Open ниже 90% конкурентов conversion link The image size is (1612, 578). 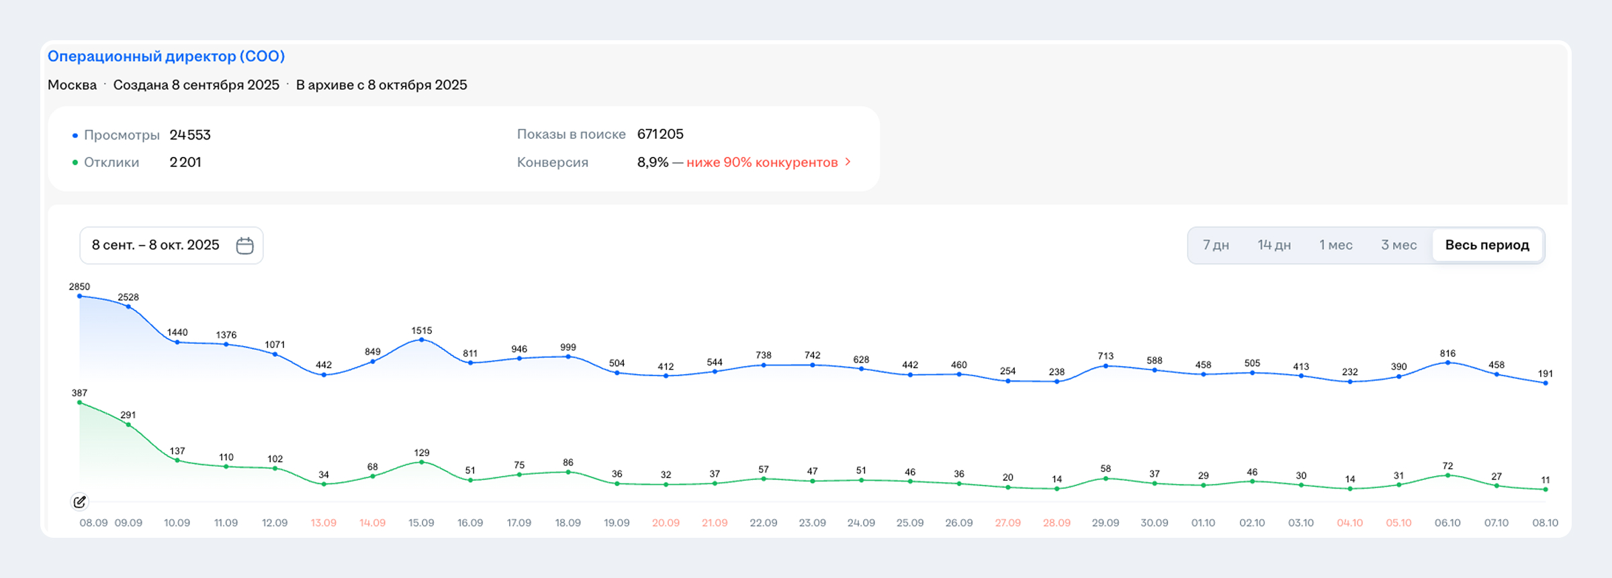[762, 162]
